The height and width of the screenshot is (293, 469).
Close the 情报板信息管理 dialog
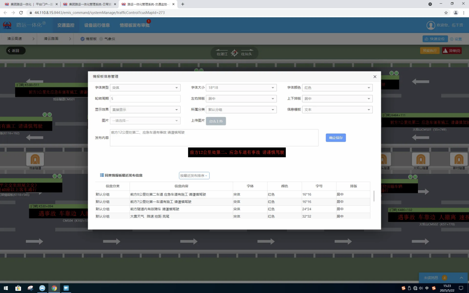(x=375, y=77)
